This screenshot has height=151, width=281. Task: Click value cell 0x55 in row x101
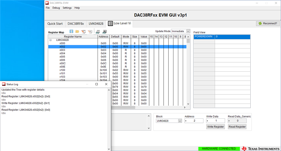[x=144, y=73]
